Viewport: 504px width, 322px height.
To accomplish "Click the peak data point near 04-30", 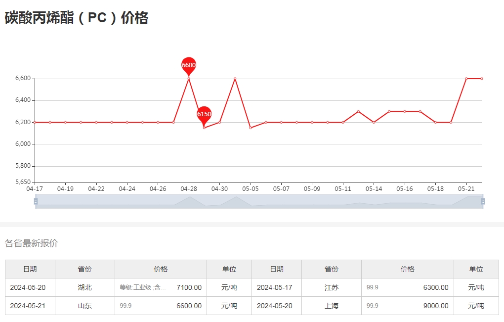I will click(235, 78).
